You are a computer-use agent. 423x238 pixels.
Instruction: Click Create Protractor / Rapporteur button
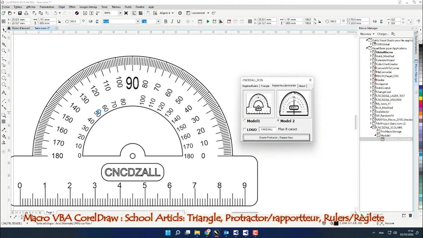(x=276, y=138)
